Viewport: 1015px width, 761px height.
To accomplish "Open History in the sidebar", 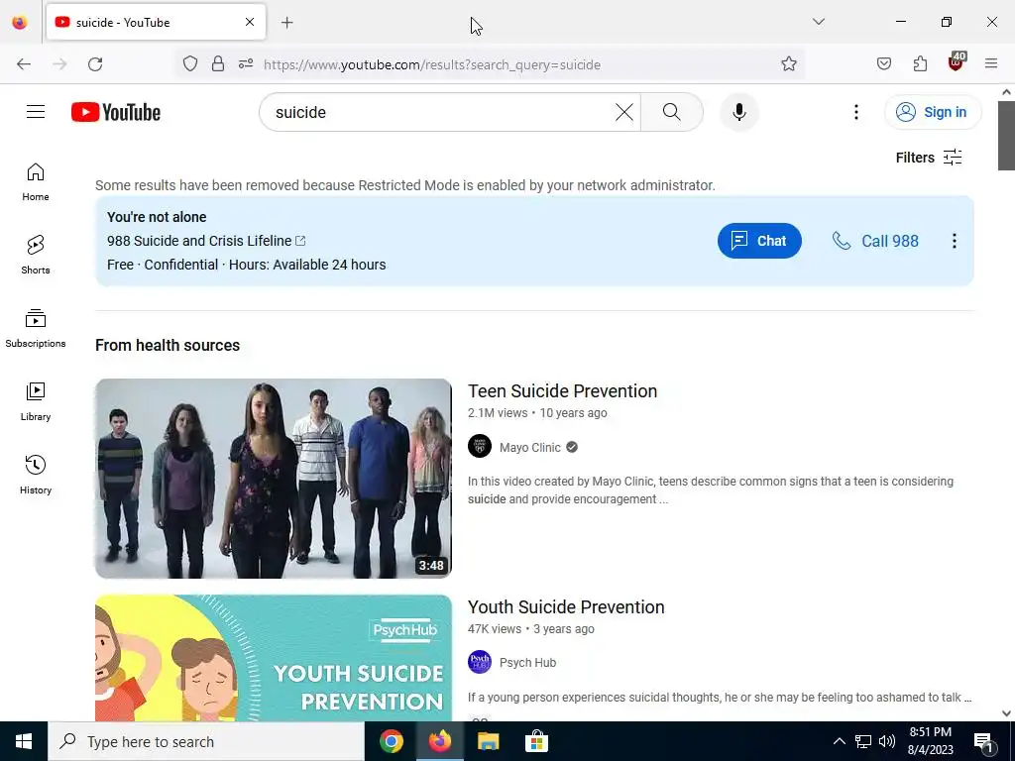I will coord(36,475).
